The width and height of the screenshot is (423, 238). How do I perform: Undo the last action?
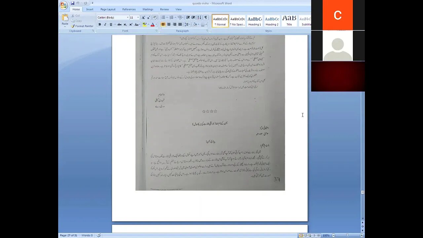[x=78, y=3]
